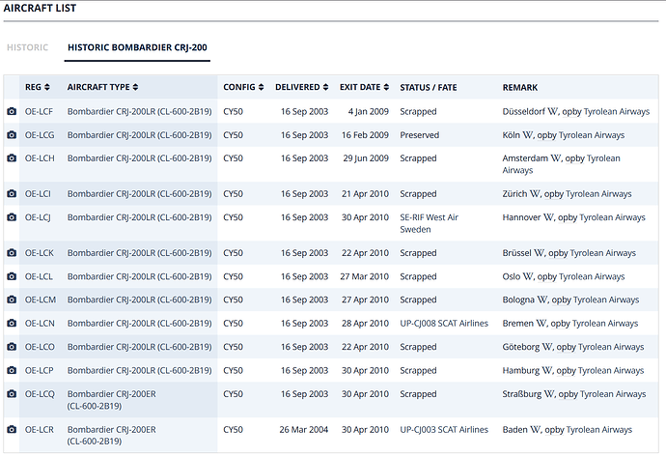The width and height of the screenshot is (666, 457).
Task: Click remark 'Brüssel W, opby Tyrolean Airways'
Action: (569, 253)
